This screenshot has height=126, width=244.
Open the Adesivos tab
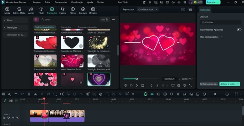point(83,11)
